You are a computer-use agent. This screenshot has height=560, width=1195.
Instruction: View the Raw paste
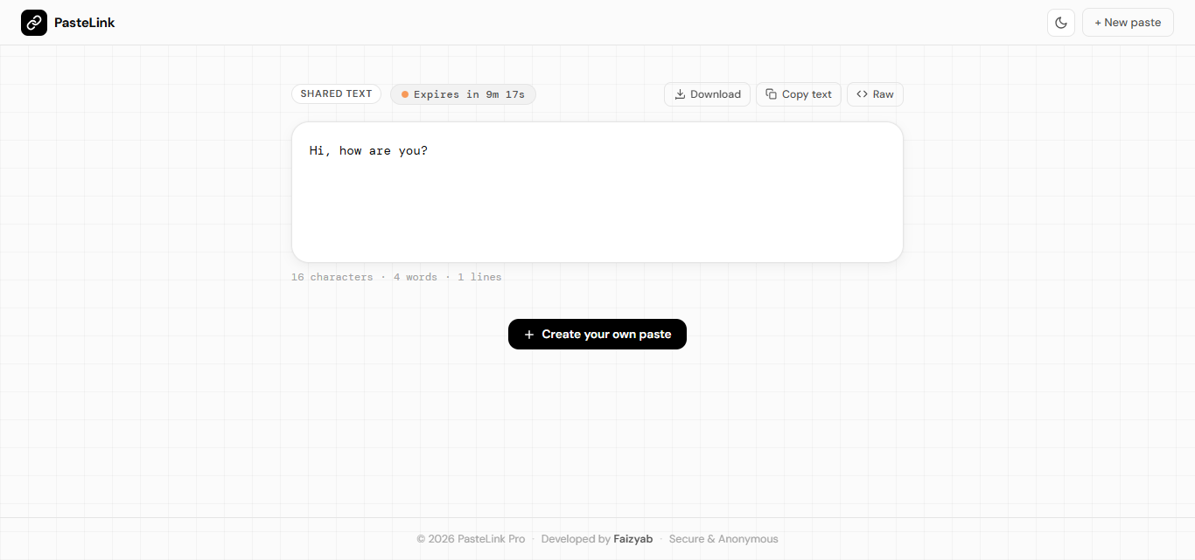875,94
